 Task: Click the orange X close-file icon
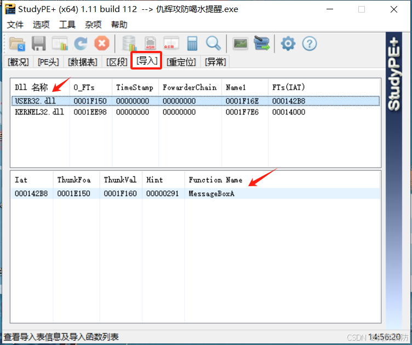click(102, 43)
